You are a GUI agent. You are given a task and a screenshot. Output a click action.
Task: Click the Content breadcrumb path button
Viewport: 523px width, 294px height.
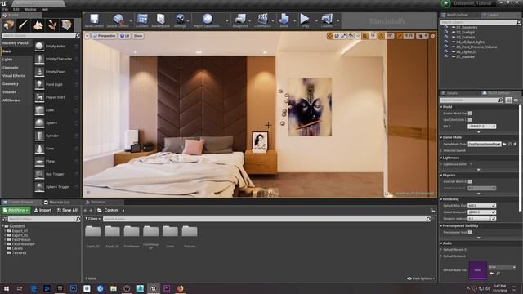click(x=111, y=210)
